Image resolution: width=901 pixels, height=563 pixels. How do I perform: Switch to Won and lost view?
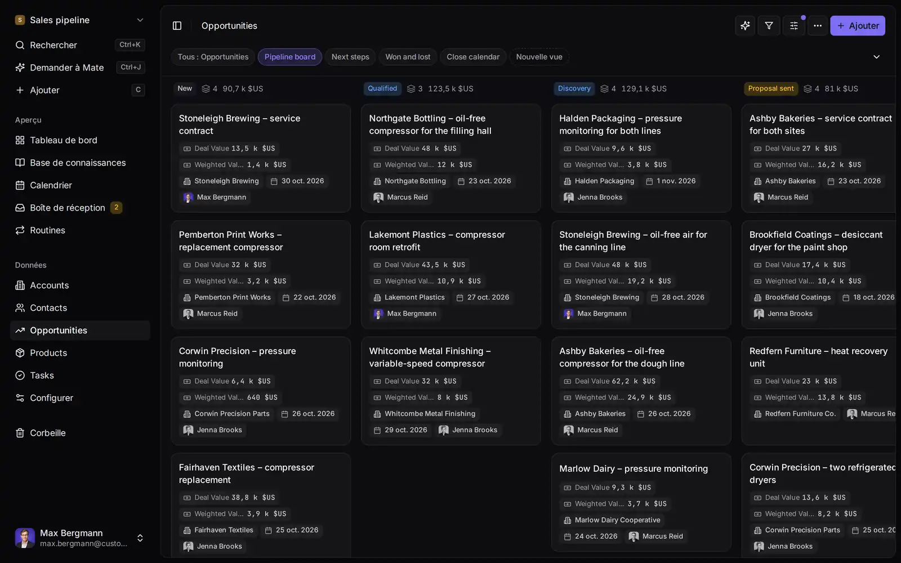point(408,57)
